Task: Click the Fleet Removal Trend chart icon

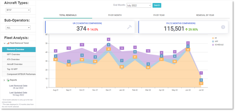Action: click(8, 43)
